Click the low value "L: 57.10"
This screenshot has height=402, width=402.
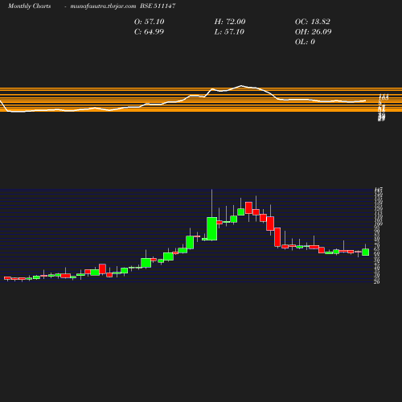[x=229, y=32]
